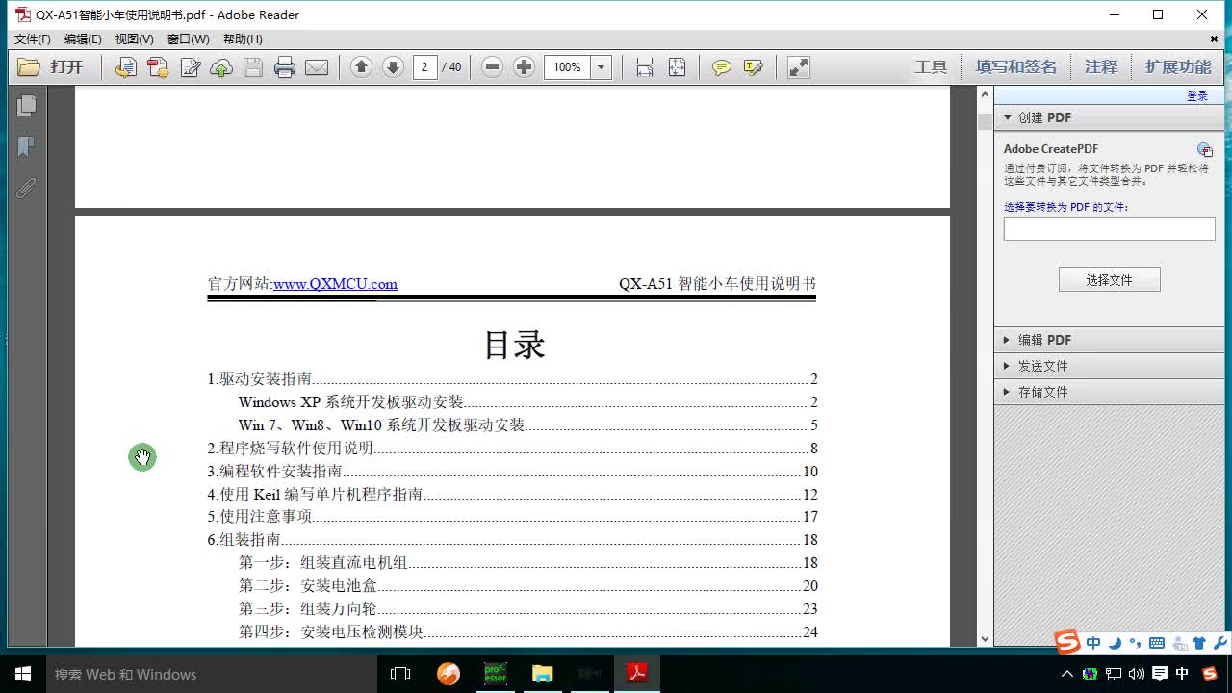
Task: Open the 视图(V) menu
Action: click(x=135, y=39)
